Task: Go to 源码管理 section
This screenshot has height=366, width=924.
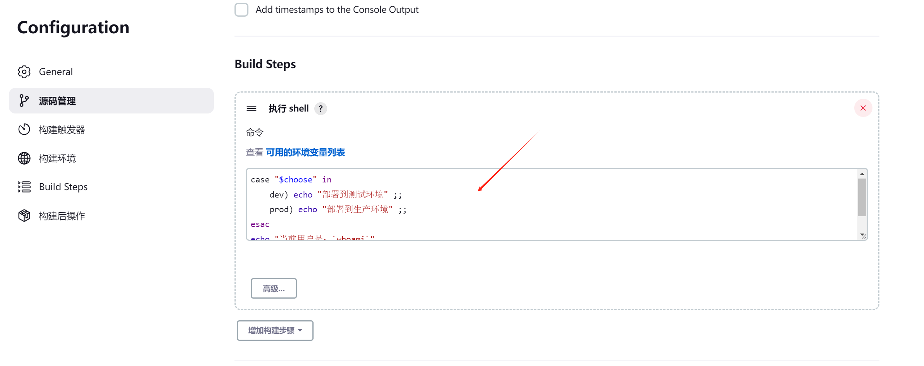Action: 111,101
